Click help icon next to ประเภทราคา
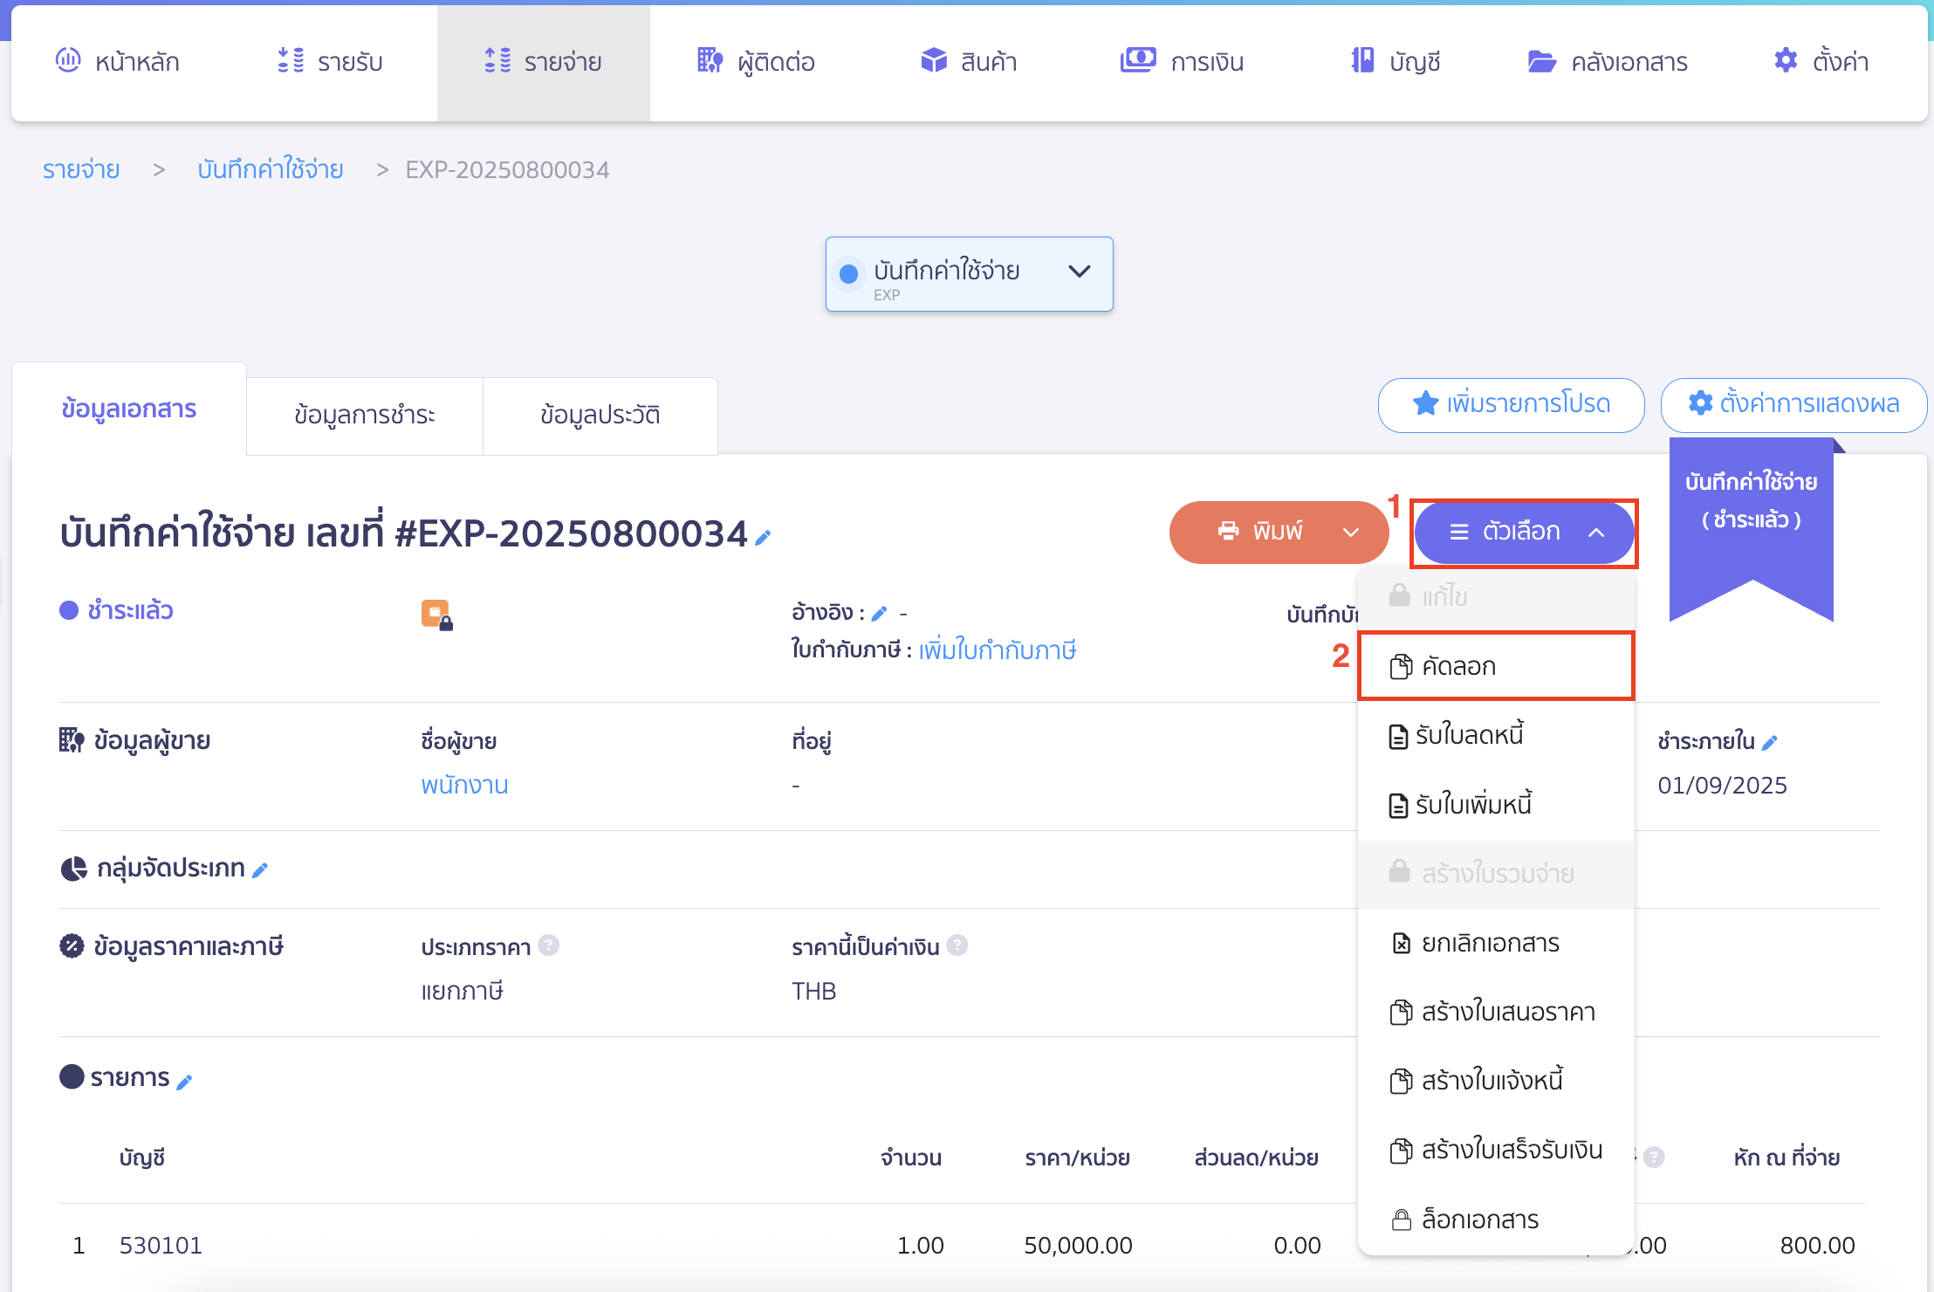Screen dimensions: 1934x1292 point(548,945)
